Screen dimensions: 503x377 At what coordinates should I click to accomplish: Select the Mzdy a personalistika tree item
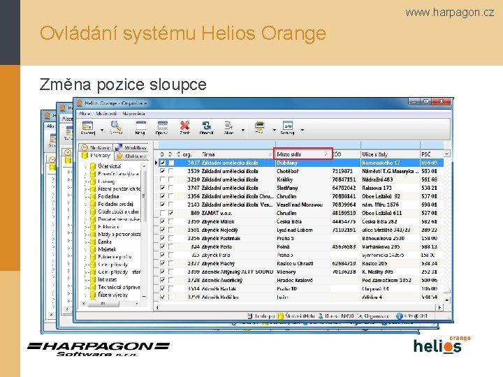point(119,235)
